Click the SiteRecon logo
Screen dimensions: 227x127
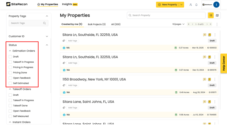click(17, 4)
